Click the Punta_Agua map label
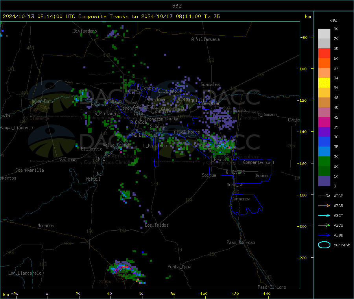The height and width of the screenshot is (299, 354). [179, 267]
